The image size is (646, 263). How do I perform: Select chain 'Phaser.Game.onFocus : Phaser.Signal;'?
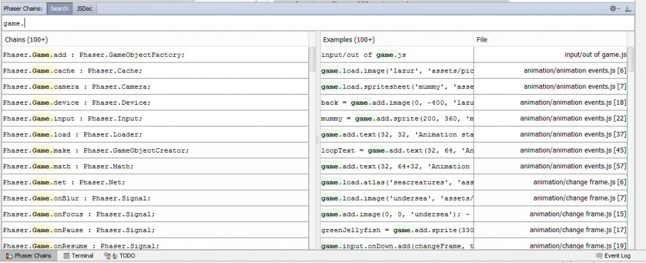(x=155, y=214)
